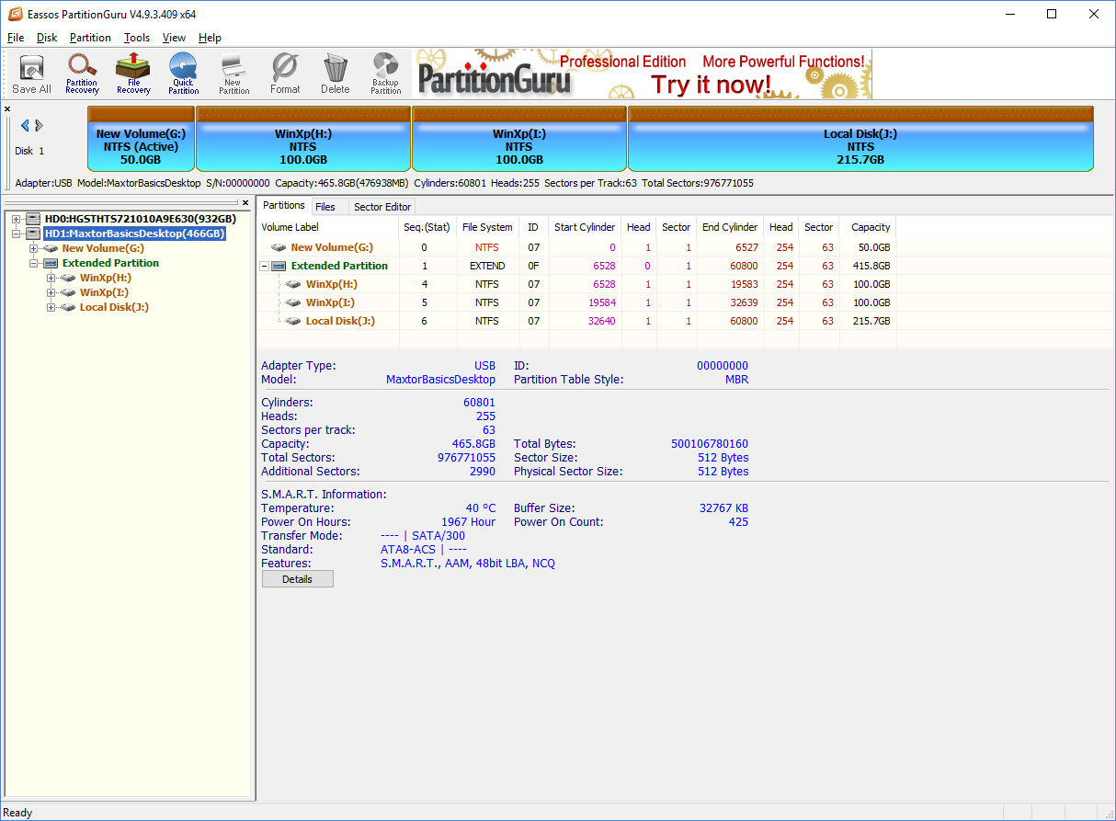Select the WinXp(H:) partition block in disk map
The height and width of the screenshot is (821, 1116).
click(x=303, y=139)
